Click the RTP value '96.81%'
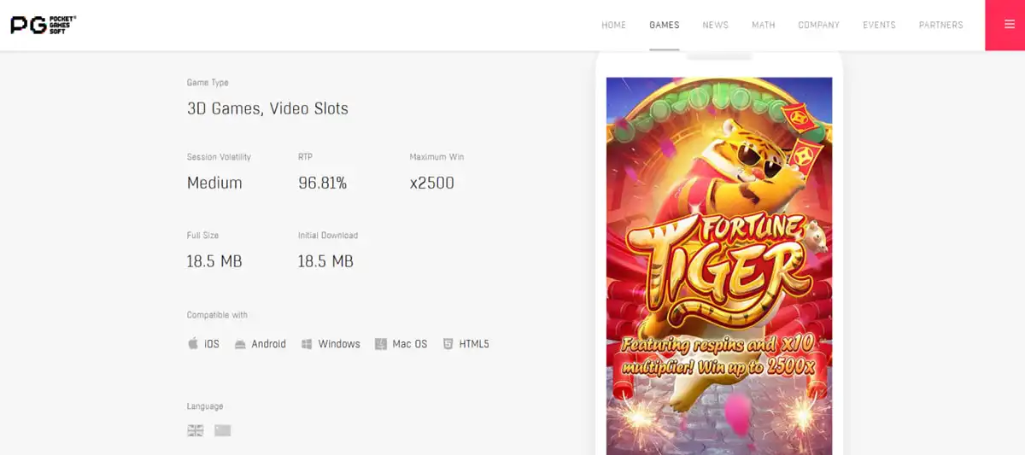 coord(322,183)
